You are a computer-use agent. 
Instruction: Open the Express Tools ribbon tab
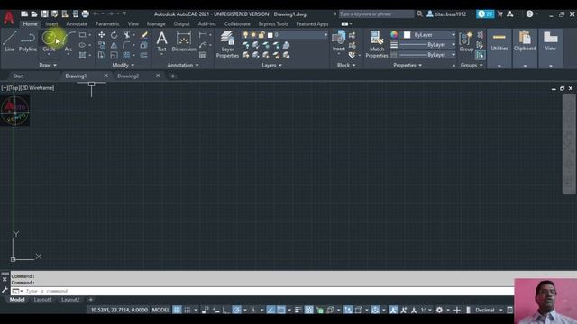click(273, 24)
